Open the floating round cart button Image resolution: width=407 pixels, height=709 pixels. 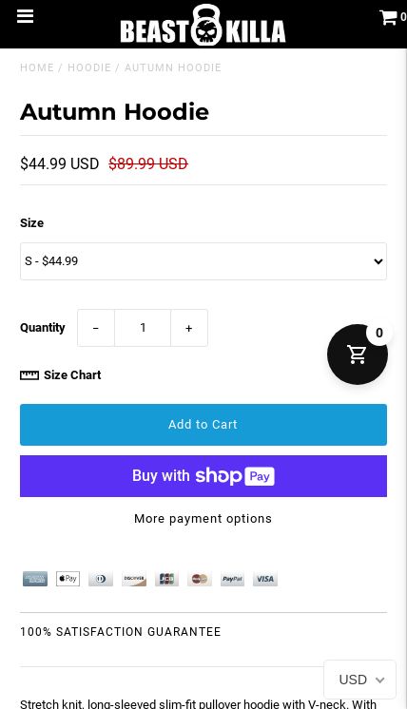point(358,354)
